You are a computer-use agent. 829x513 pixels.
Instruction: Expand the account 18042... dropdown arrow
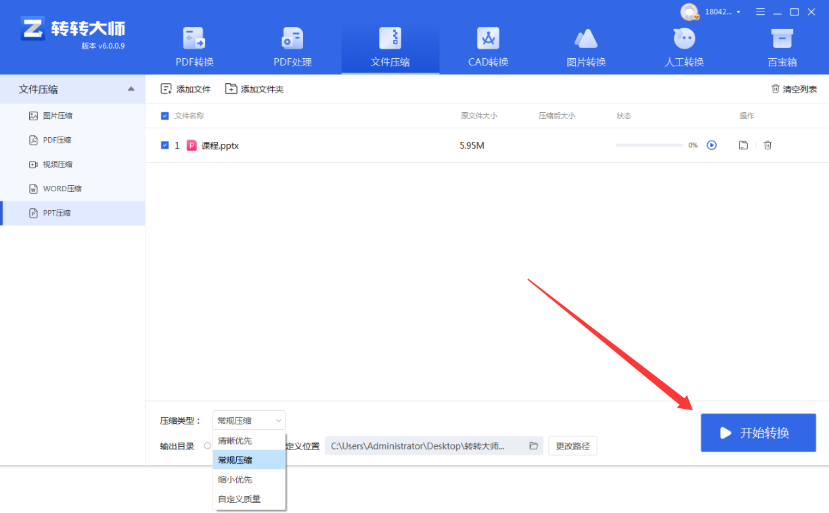(x=738, y=12)
